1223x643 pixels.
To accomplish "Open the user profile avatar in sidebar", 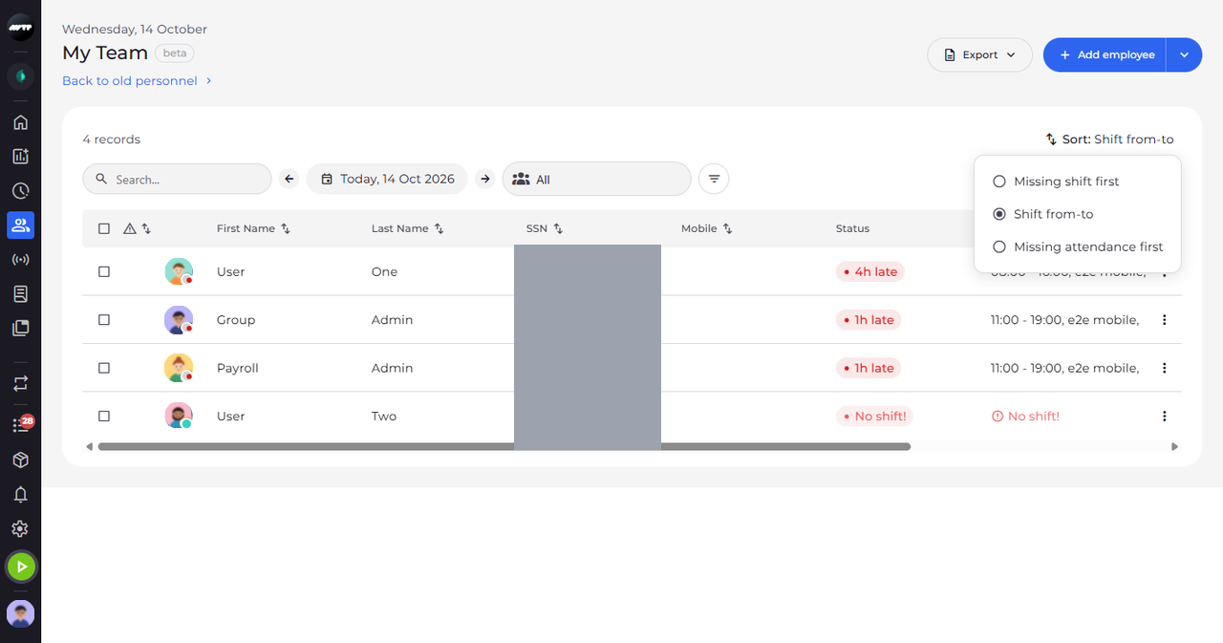I will pyautogui.click(x=20, y=613).
